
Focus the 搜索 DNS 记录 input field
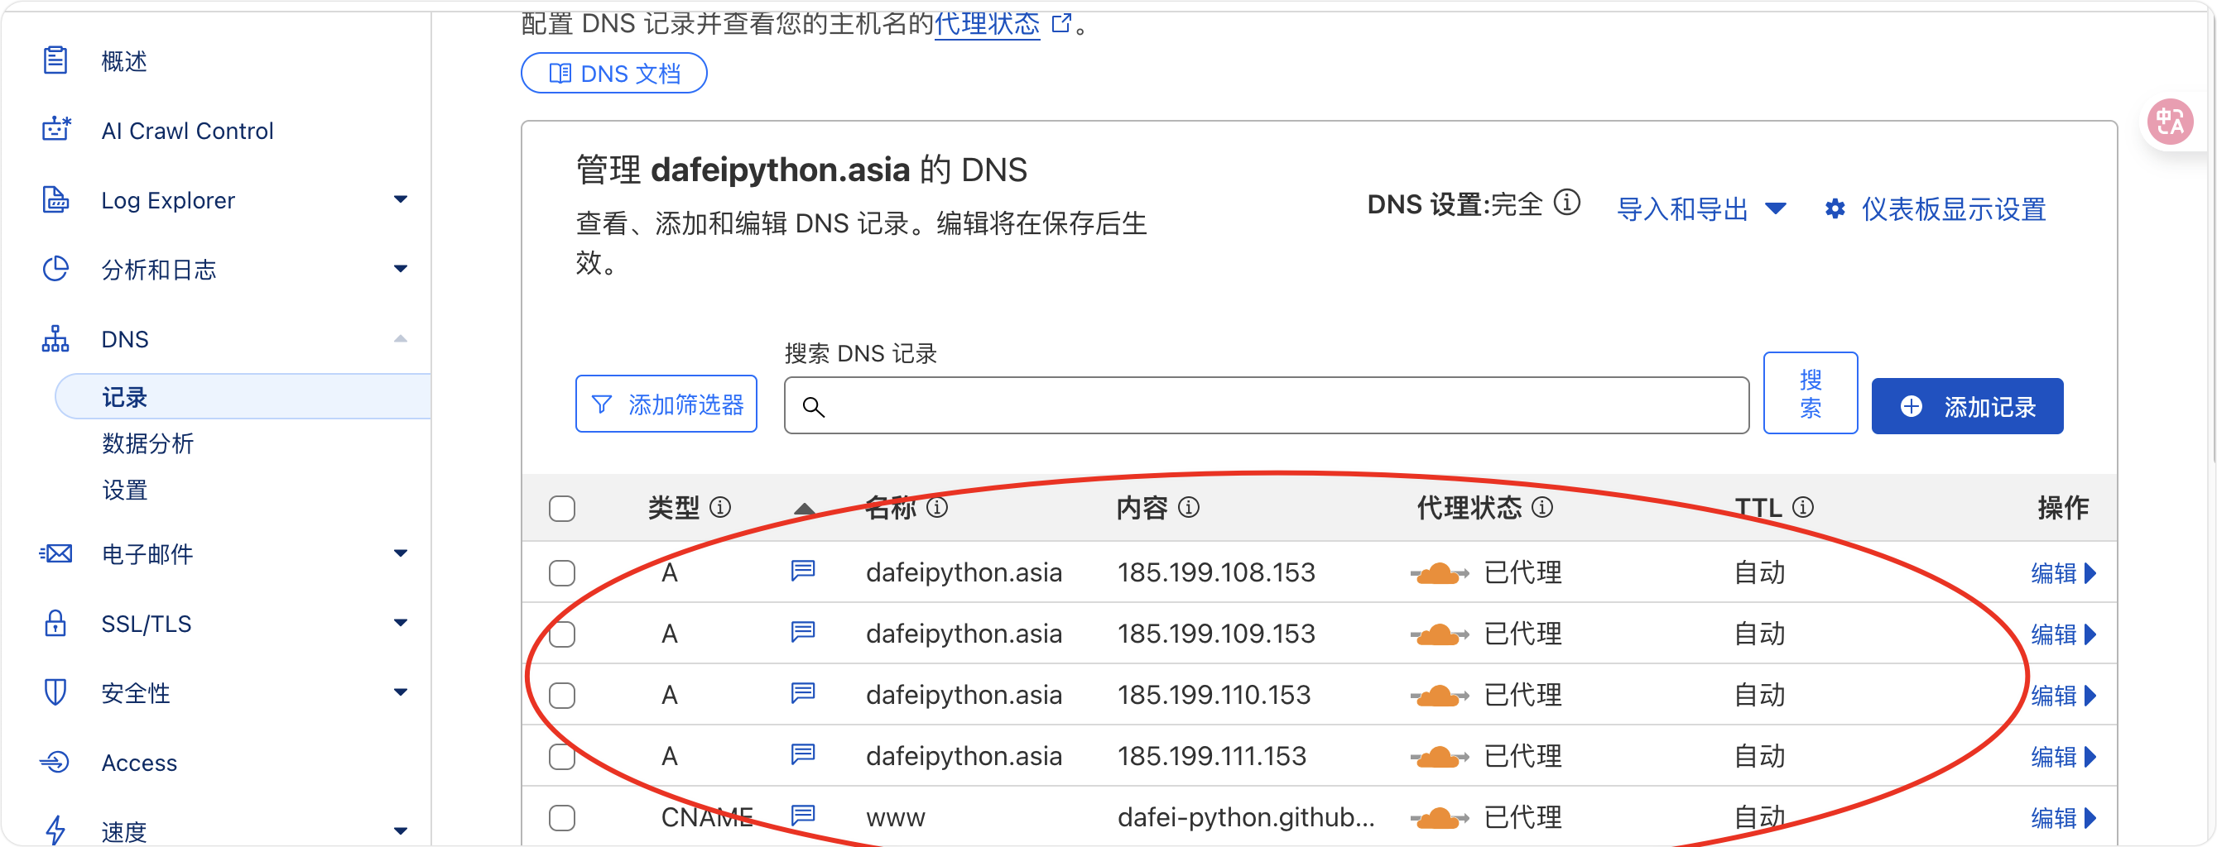click(1266, 405)
